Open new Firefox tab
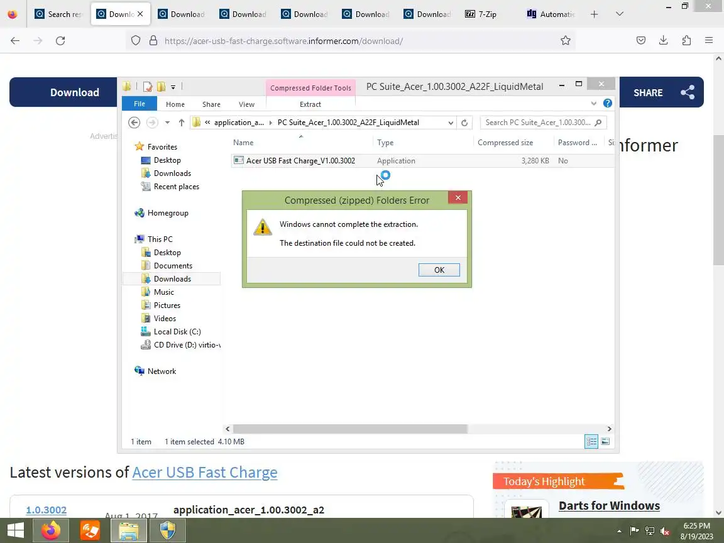Image resolution: width=724 pixels, height=543 pixels. [594, 14]
